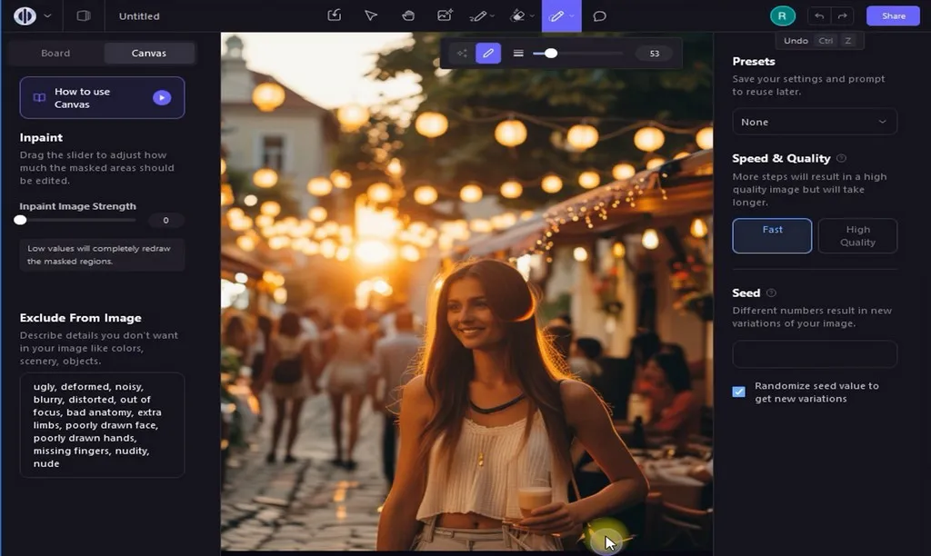Image resolution: width=931 pixels, height=556 pixels.
Task: Switch to the Board tab
Action: coord(55,53)
